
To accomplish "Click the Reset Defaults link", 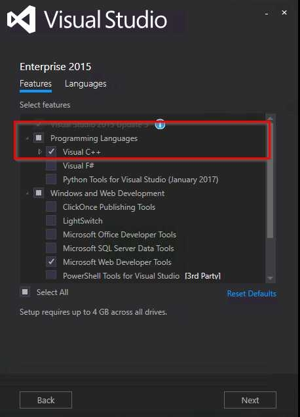I will pos(252,294).
